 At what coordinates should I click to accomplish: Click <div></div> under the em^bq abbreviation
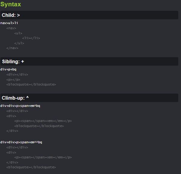pyautogui.click(x=17, y=111)
